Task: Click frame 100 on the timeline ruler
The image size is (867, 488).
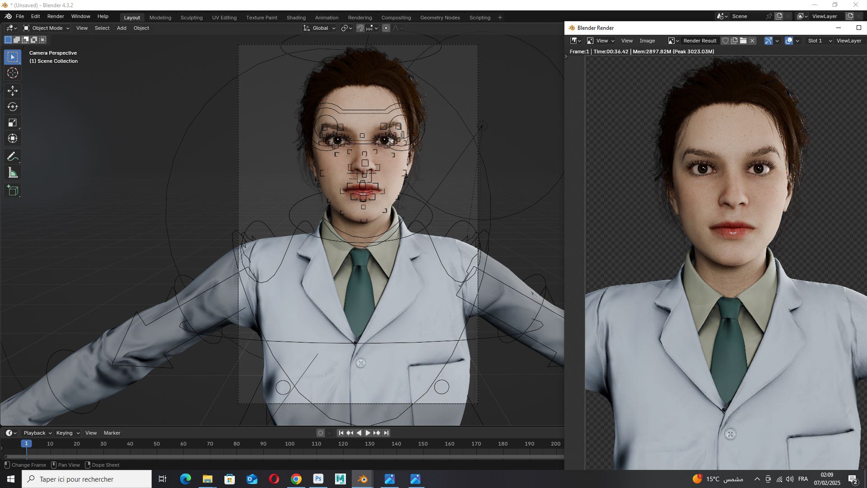Action: point(289,444)
